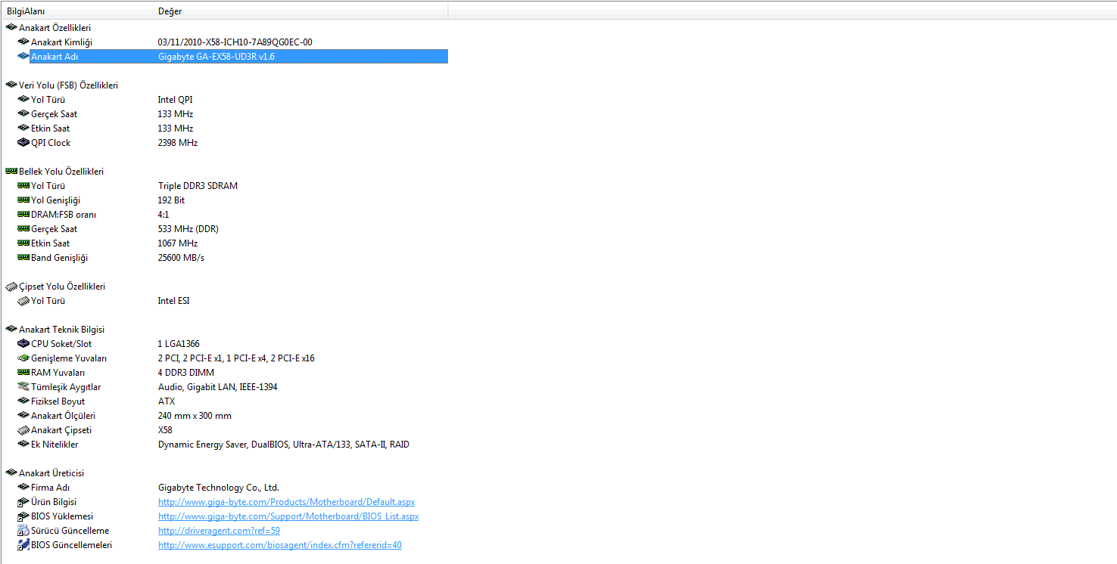Select the value Intel QPI
Screen dimensions: 1117x564
pyautogui.click(x=176, y=100)
